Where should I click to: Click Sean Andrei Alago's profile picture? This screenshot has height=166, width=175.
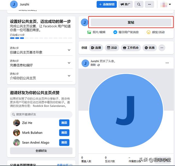(16, 142)
